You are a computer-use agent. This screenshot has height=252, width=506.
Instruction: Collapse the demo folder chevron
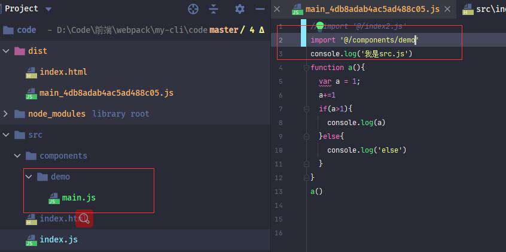(29, 177)
